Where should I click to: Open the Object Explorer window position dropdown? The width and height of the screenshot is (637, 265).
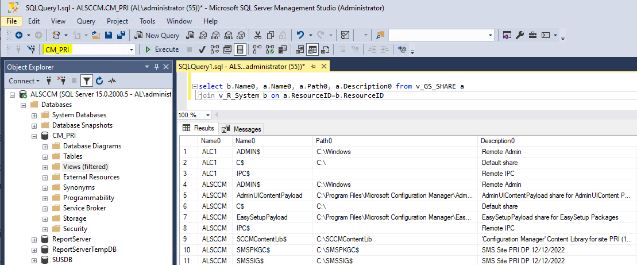coord(147,67)
